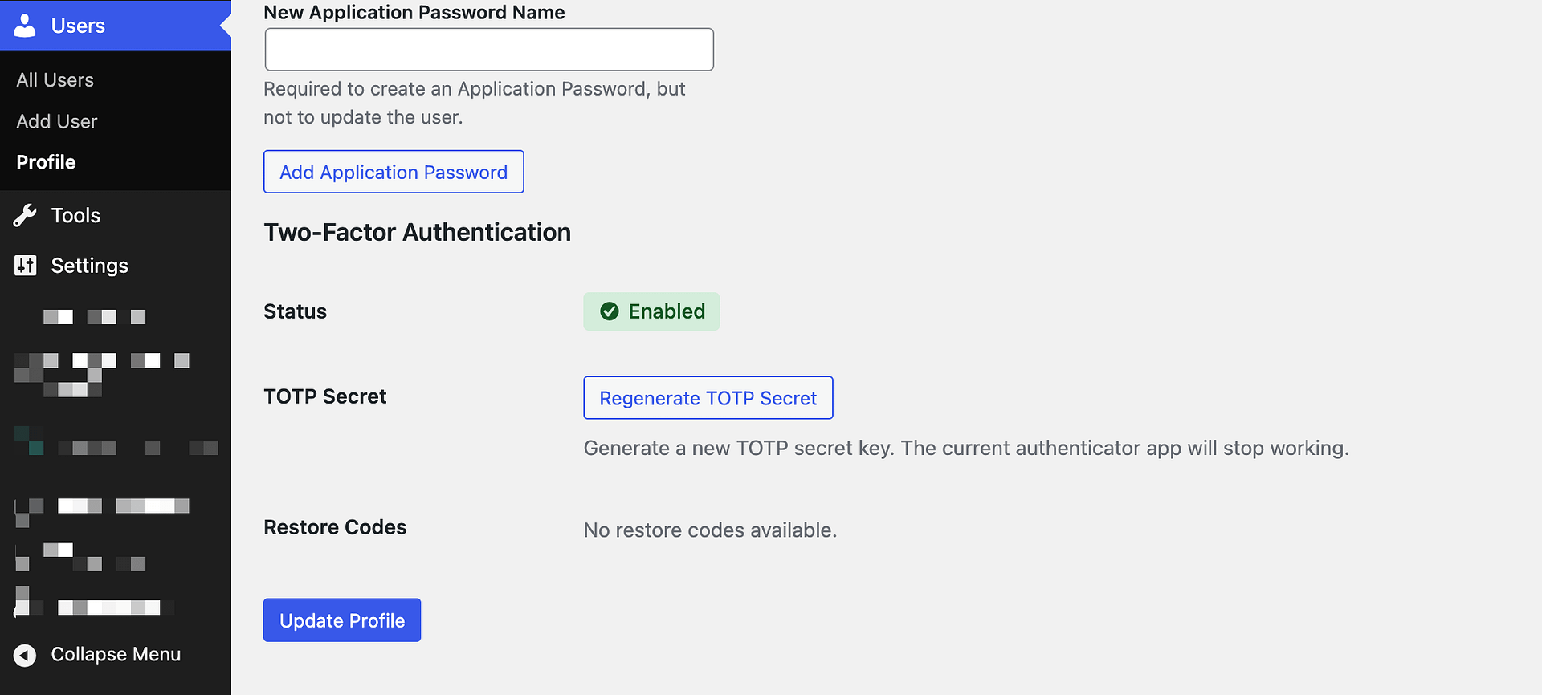Go to All Users submenu item
Viewport: 1542px width, 695px height.
click(x=55, y=80)
